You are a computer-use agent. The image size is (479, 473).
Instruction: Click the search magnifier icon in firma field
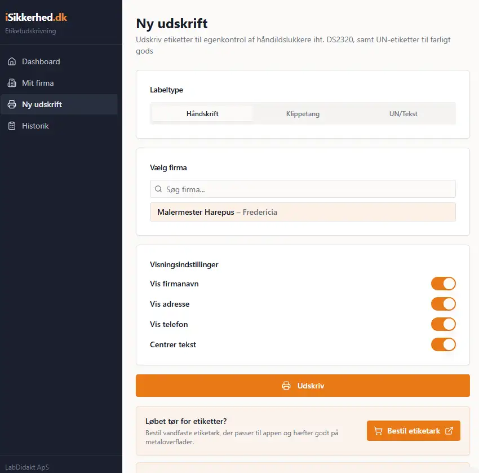pos(158,189)
